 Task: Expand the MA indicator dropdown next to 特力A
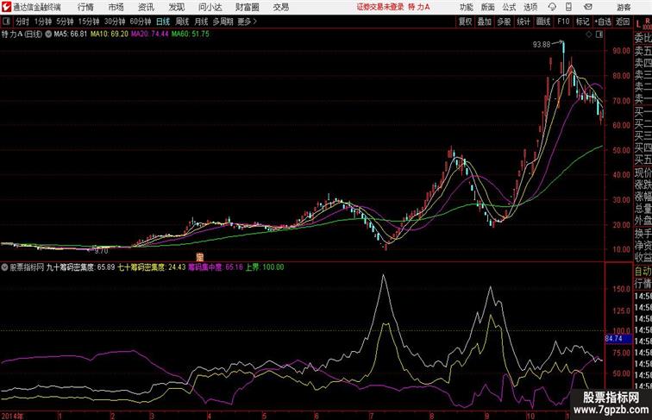point(48,34)
